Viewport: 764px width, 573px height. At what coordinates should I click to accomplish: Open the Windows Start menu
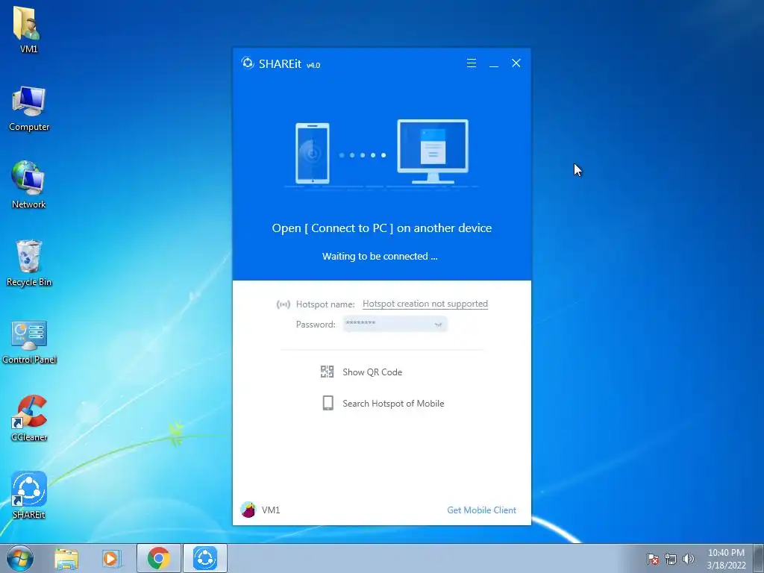20,558
